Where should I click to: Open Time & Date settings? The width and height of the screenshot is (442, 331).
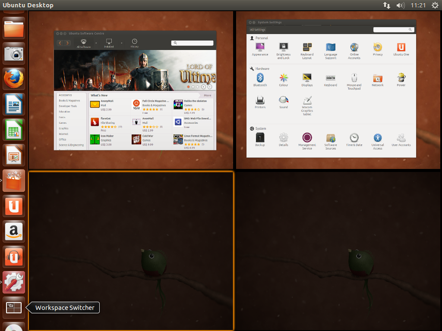click(x=354, y=140)
